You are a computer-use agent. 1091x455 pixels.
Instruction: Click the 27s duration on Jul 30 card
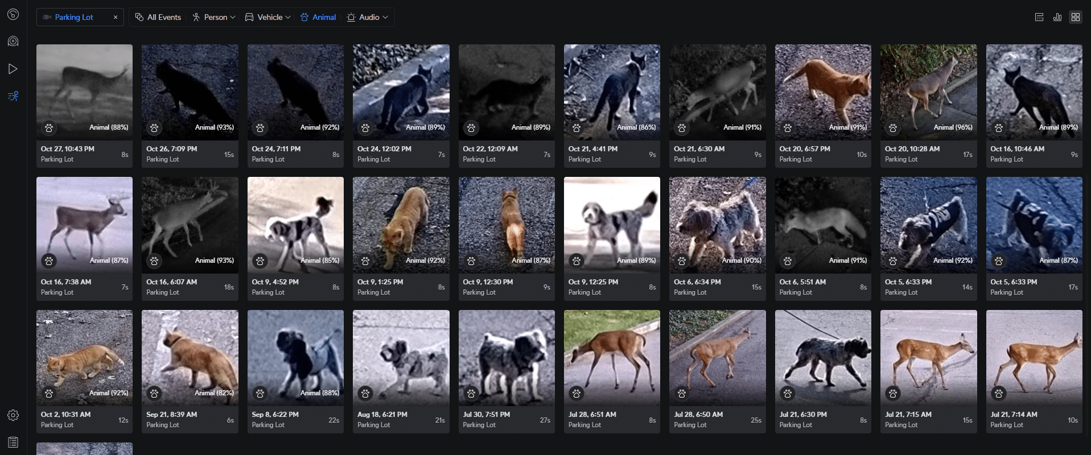pos(545,420)
